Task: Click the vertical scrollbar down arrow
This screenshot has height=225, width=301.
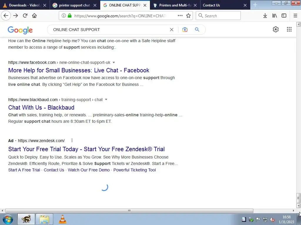Action: click(x=299, y=206)
